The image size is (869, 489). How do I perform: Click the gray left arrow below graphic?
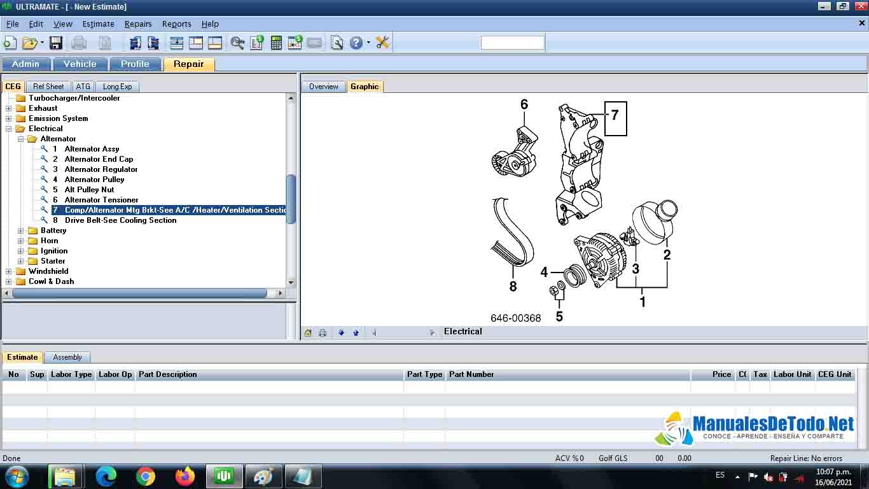pyautogui.click(x=374, y=332)
